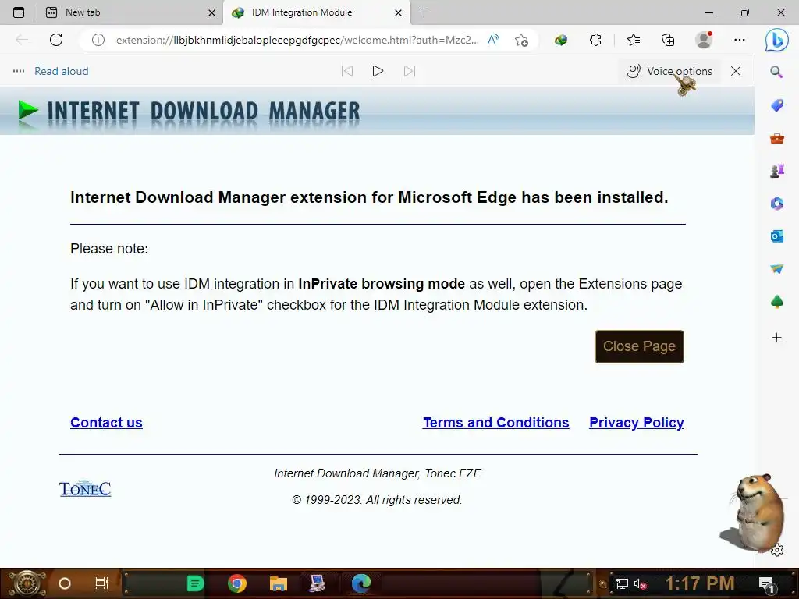Close the New tab tab
Viewport: 799px width, 599px height.
211,12
